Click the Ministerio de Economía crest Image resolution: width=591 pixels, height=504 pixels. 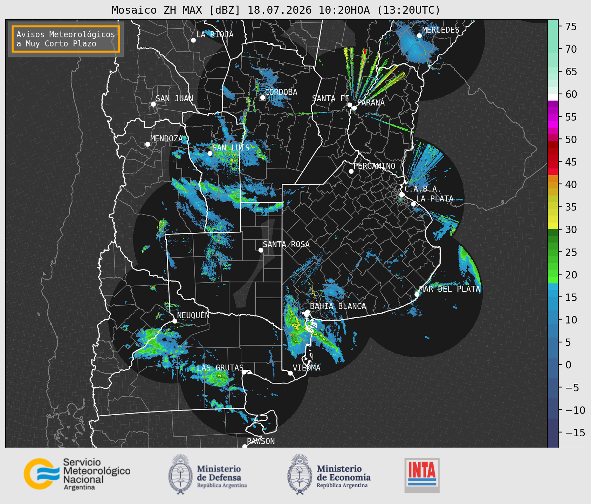point(300,474)
